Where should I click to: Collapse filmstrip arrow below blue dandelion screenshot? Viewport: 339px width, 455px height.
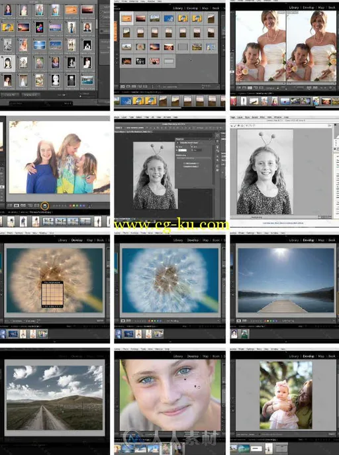click(x=169, y=342)
